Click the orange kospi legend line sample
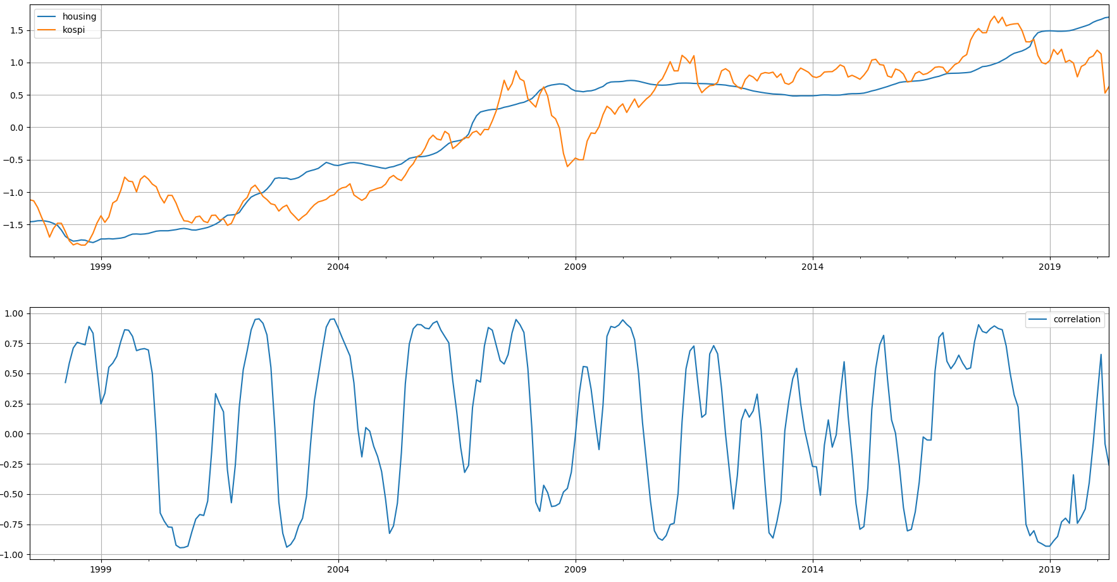Screen dimensions: 1117x582 [47, 30]
